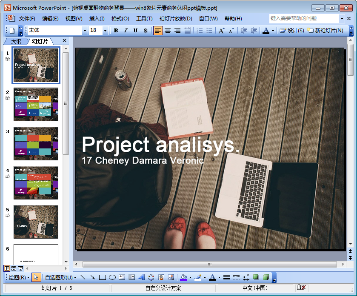This screenshot has width=357, height=296.
Task: Open 自选图形(U) AutoShapes menu
Action: tap(60, 278)
